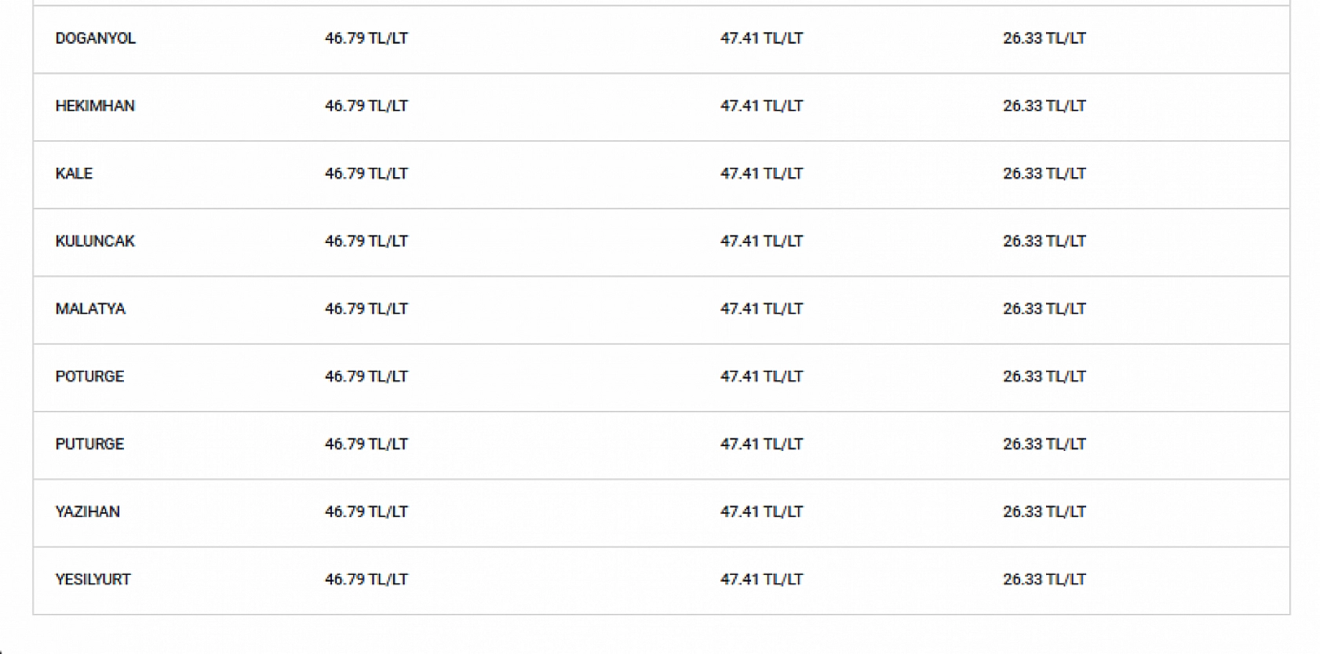Select the 47.41 TL/LT value in YAZIHAN row
The width and height of the screenshot is (1320, 654).
[x=761, y=512]
